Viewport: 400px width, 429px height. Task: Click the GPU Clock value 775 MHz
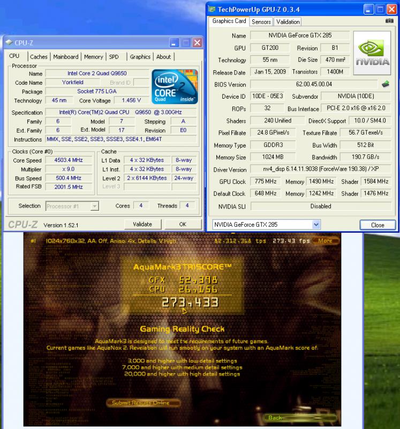pos(266,181)
